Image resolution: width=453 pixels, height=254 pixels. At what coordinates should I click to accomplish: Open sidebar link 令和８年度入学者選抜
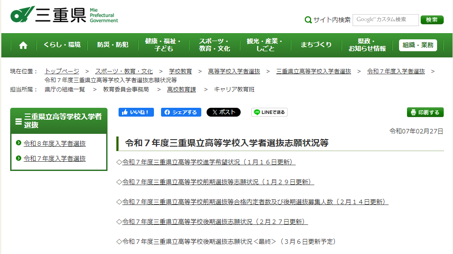point(54,144)
